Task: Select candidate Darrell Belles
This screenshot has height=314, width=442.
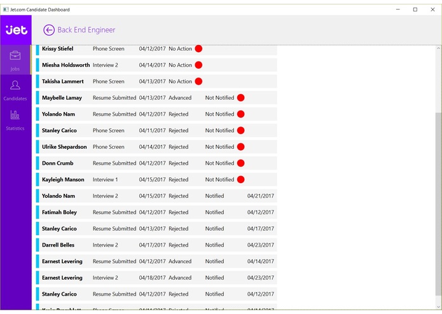Action: 58,245
